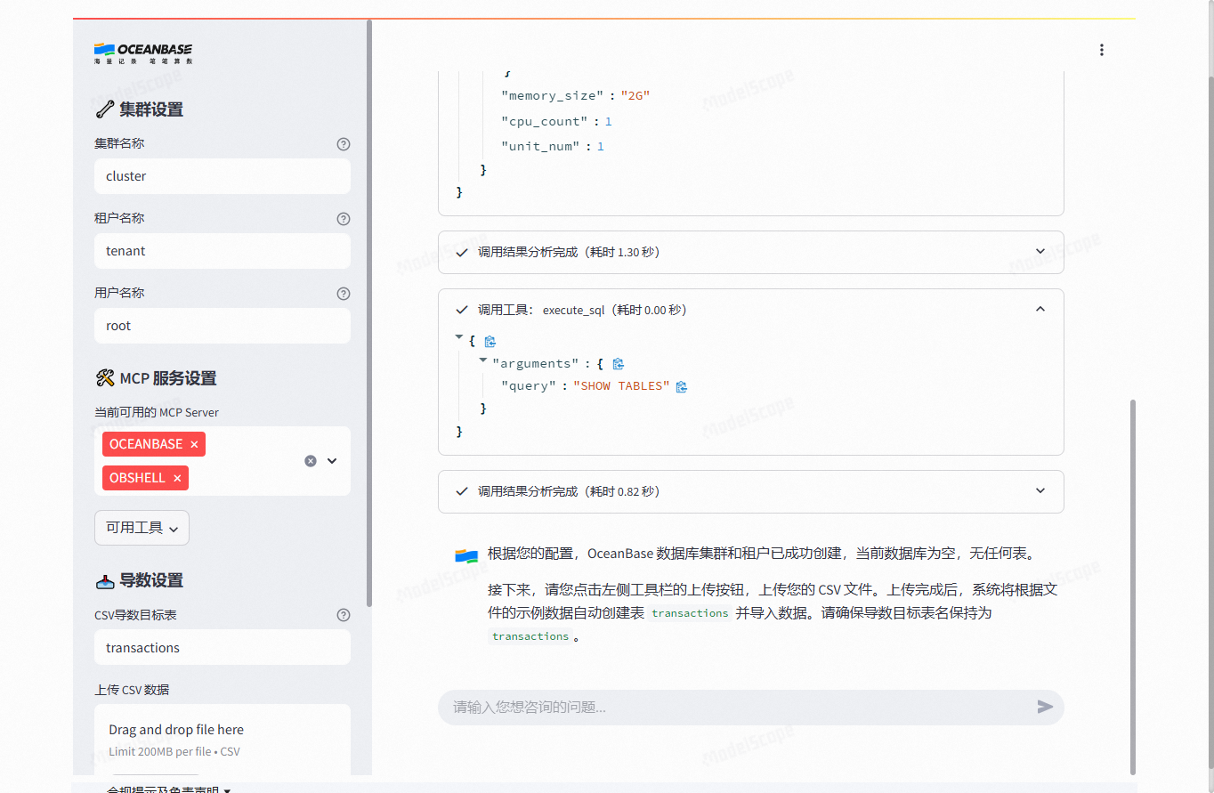The image size is (1214, 793).
Task: Open the three-dot options menu
Action: pos(1102,50)
